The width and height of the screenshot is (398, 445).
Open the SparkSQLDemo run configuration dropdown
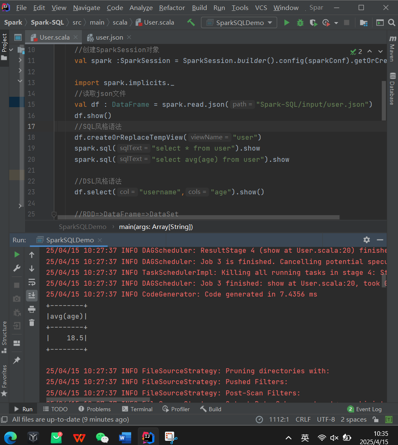click(x=239, y=23)
